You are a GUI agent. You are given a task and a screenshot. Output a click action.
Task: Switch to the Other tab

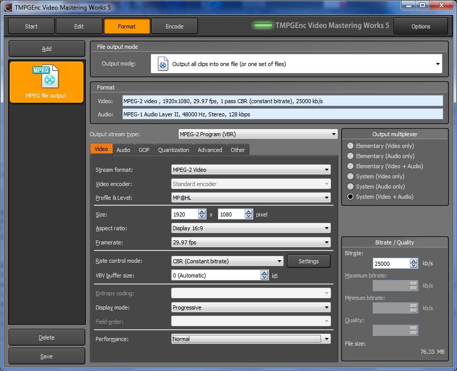tap(238, 150)
